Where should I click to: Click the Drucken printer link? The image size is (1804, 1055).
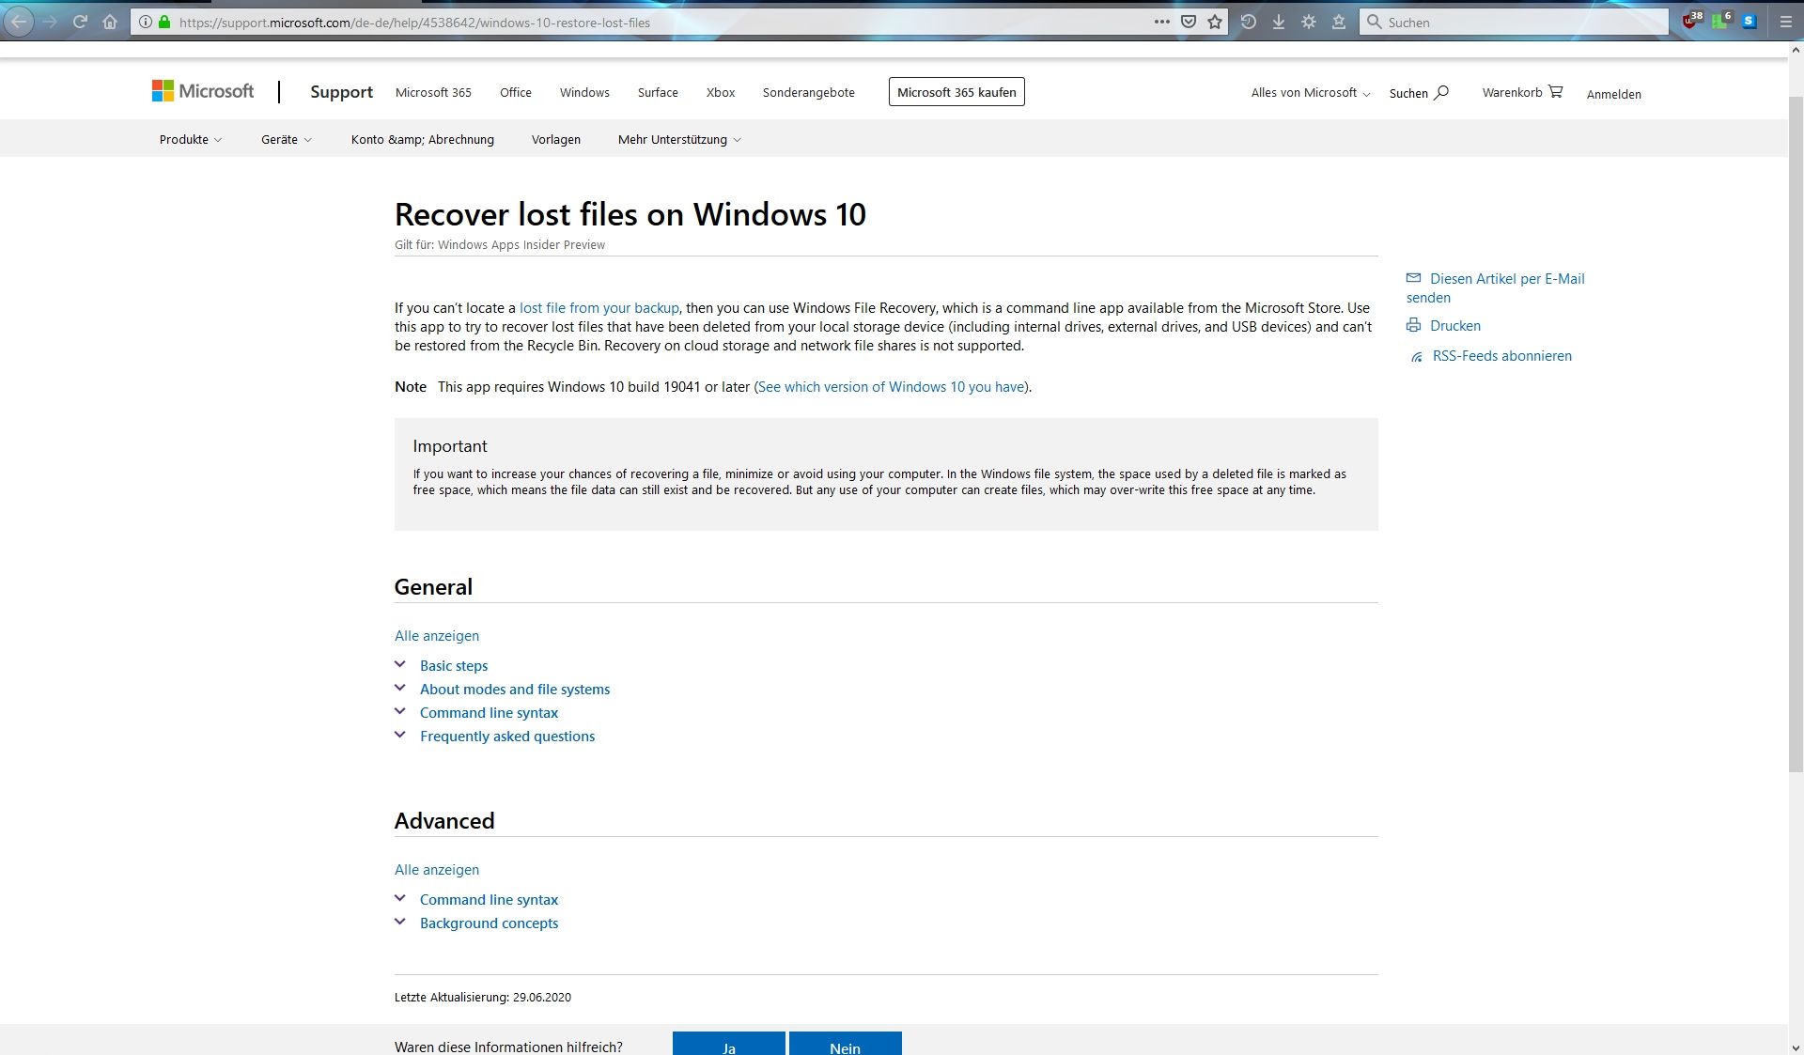click(1454, 326)
